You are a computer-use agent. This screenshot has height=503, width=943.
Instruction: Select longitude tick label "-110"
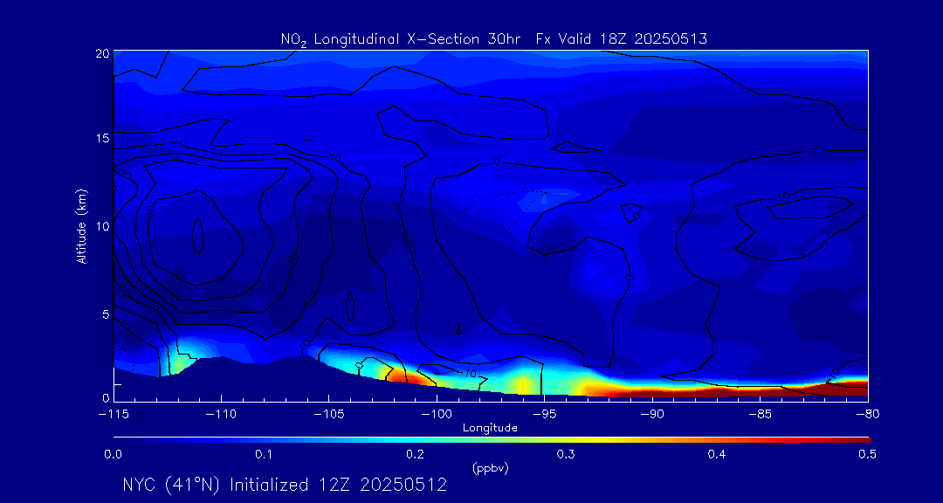221,415
